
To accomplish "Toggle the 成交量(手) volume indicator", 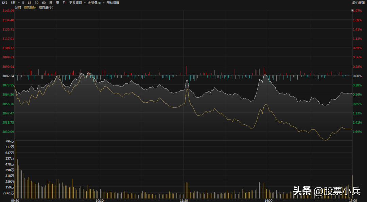I will (46, 7).
